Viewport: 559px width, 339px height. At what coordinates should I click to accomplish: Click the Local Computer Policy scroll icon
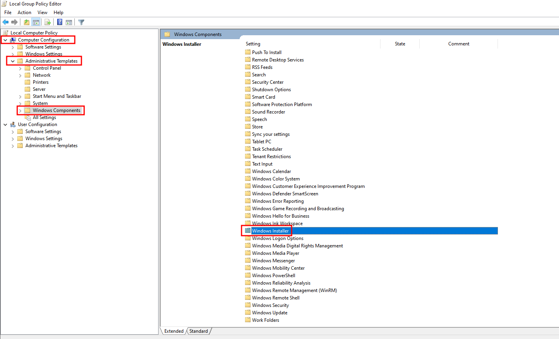coord(5,33)
